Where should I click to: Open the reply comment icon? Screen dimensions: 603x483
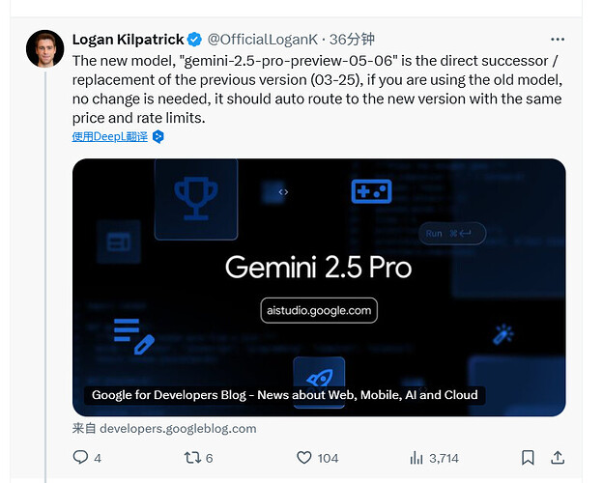click(x=80, y=457)
